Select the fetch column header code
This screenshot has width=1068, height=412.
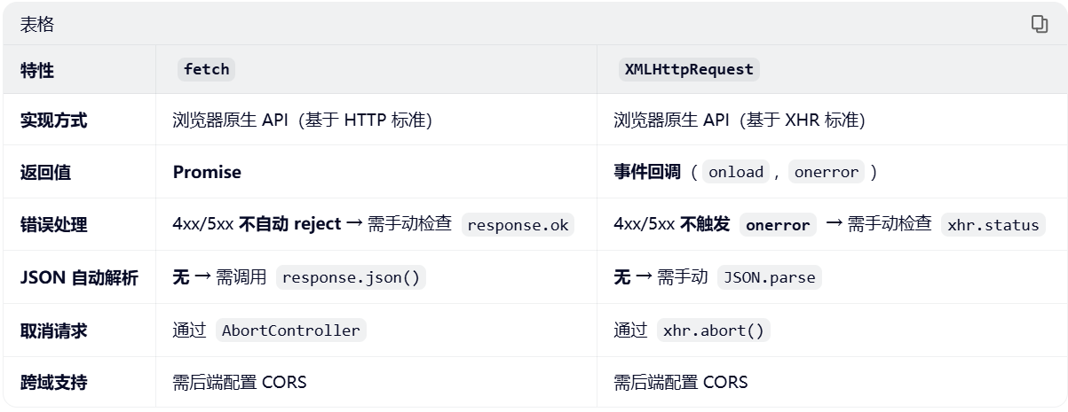[206, 69]
